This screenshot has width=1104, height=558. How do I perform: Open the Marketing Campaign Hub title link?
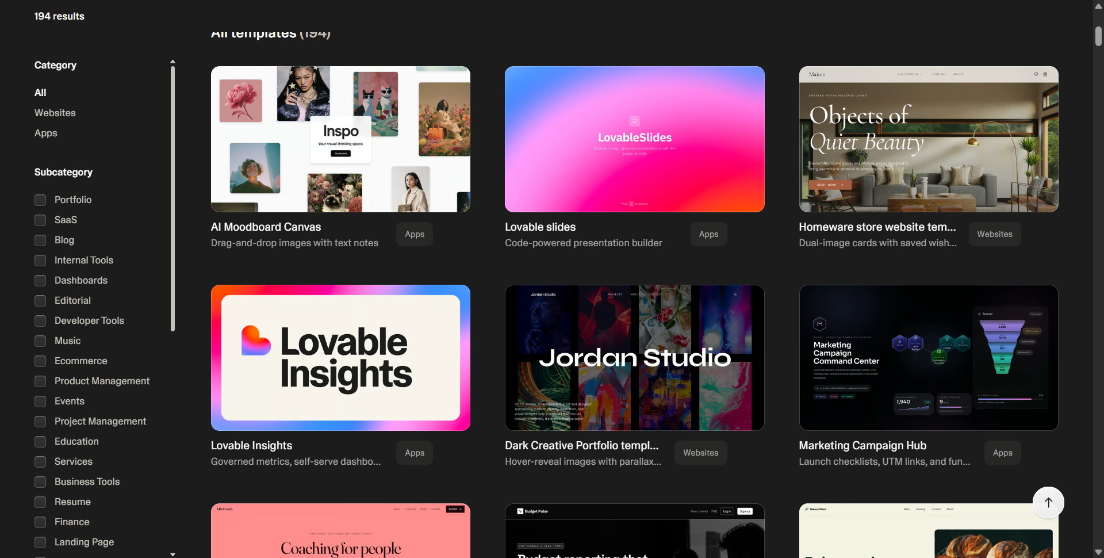click(862, 446)
